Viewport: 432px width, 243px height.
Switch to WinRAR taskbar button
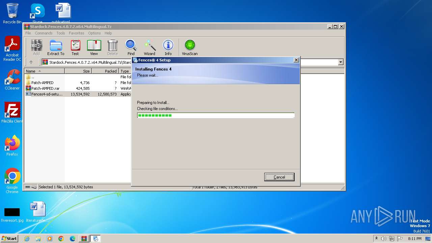click(84, 239)
